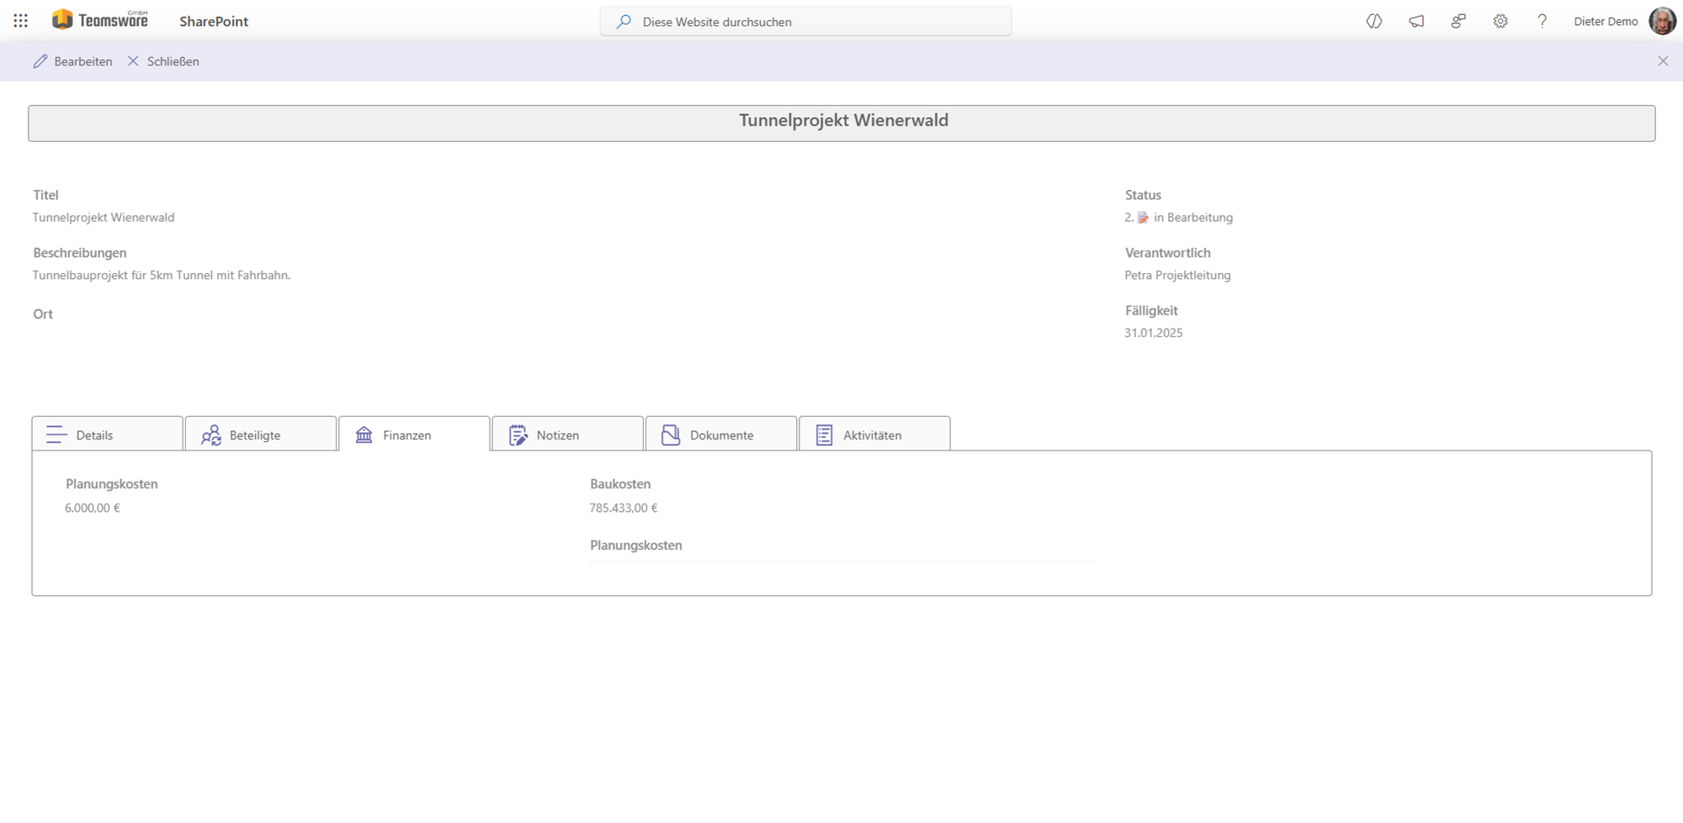Click the megaphone announcements icon
Image resolution: width=1683 pixels, height=823 pixels.
[x=1416, y=21]
